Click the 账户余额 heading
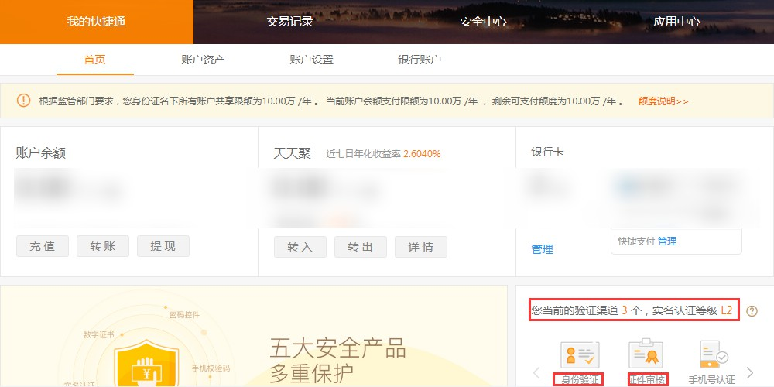The image size is (774, 387). (x=40, y=153)
